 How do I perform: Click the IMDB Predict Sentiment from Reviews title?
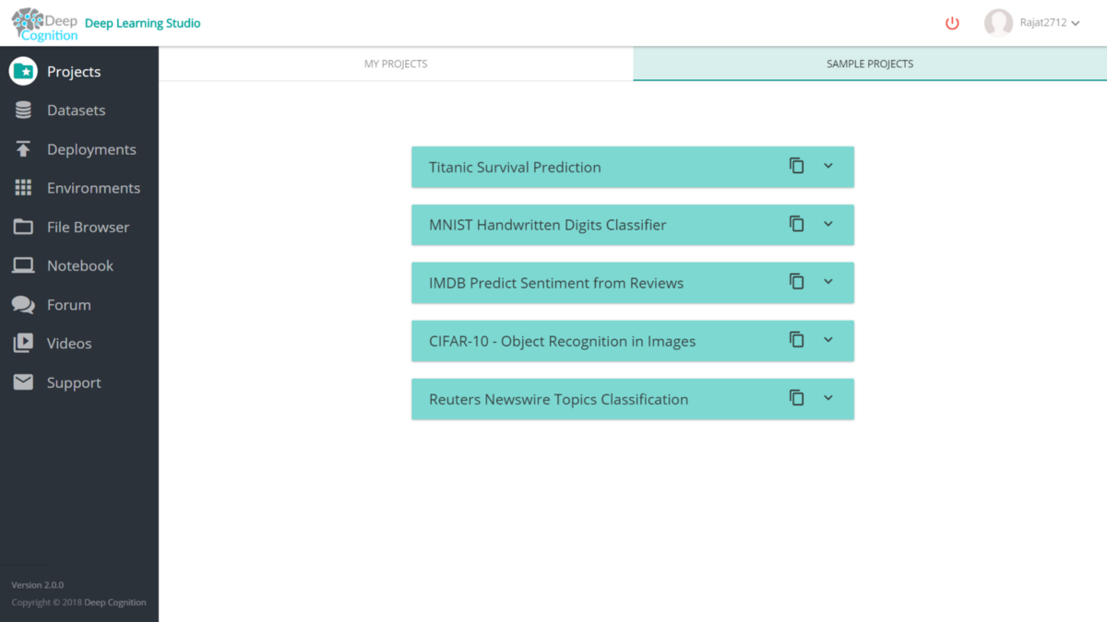(x=556, y=283)
